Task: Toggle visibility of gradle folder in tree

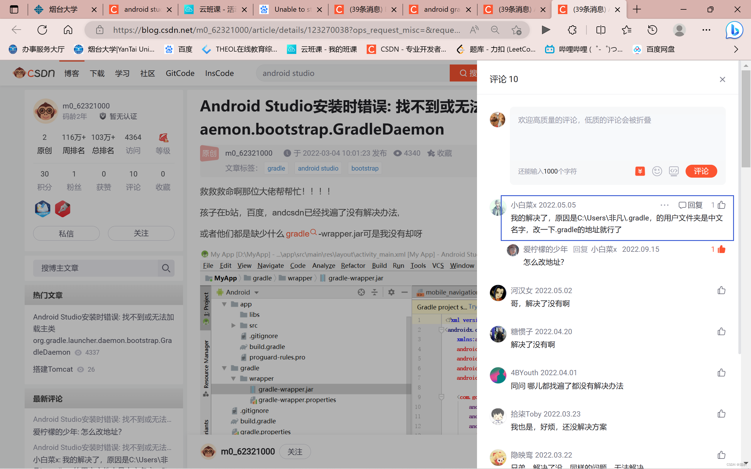Action: 224,368
